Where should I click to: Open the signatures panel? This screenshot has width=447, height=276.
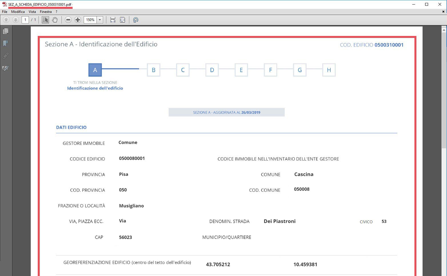pos(5,68)
